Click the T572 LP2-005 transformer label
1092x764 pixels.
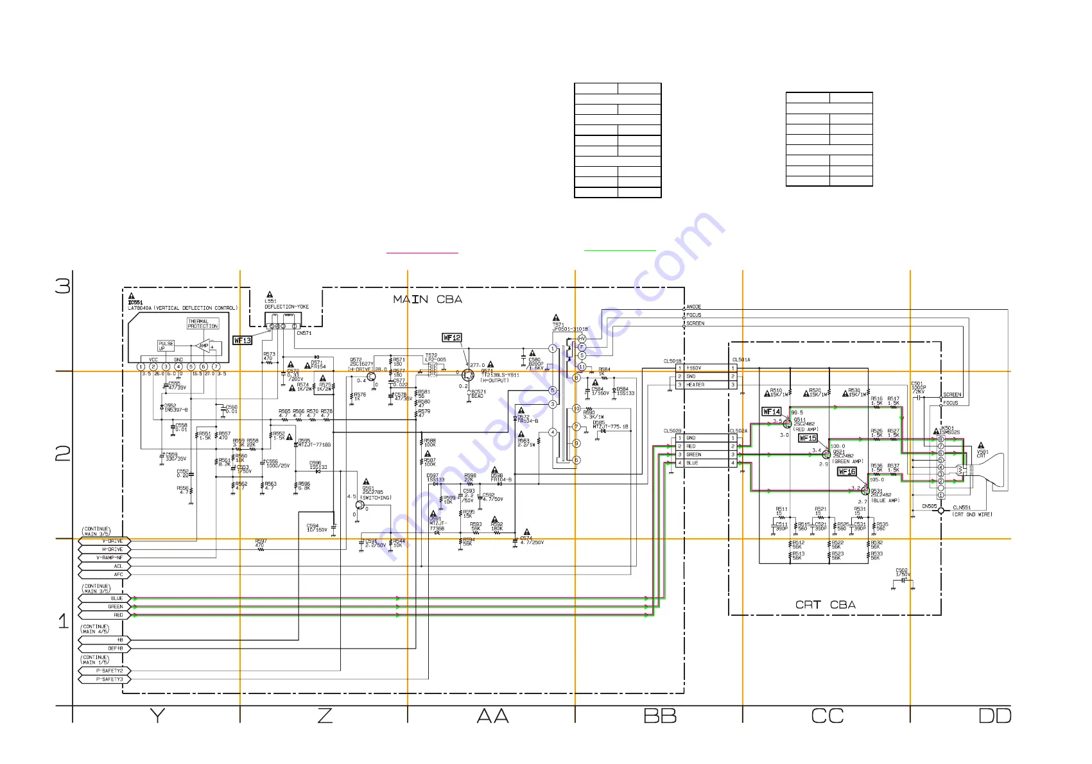click(x=435, y=357)
